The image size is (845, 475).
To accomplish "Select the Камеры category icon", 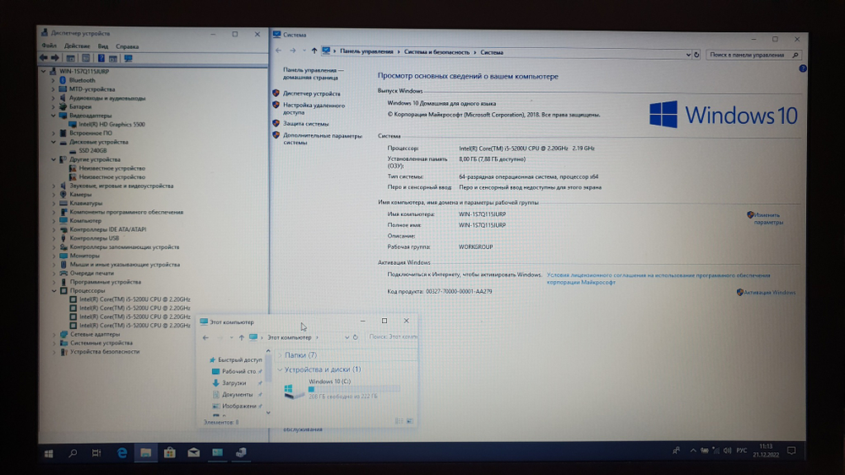I will pyautogui.click(x=63, y=194).
